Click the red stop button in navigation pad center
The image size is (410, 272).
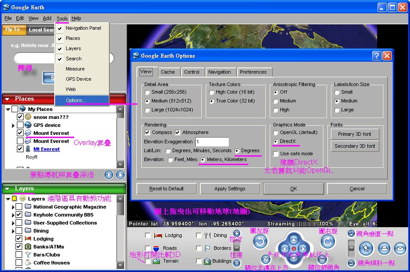294,249
